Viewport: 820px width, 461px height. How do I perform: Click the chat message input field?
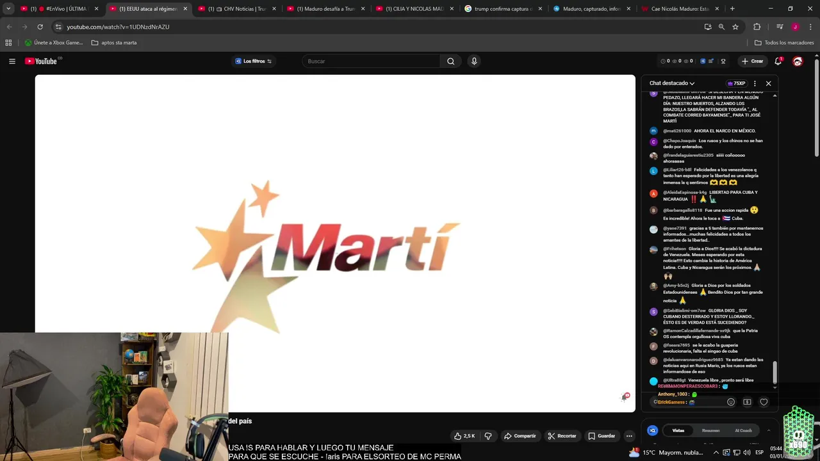[x=689, y=402]
